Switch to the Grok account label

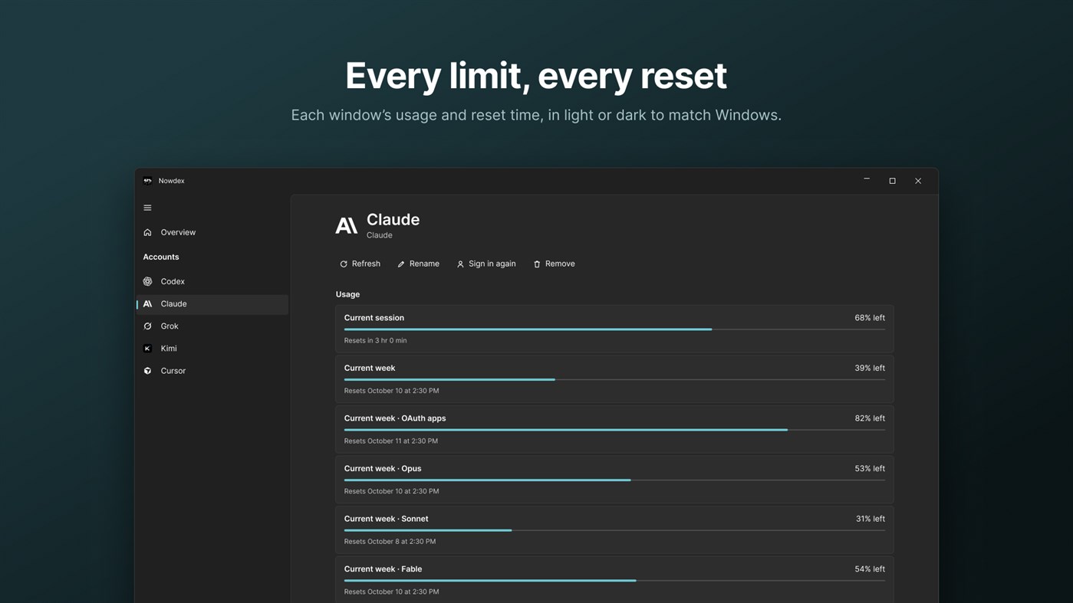click(170, 326)
